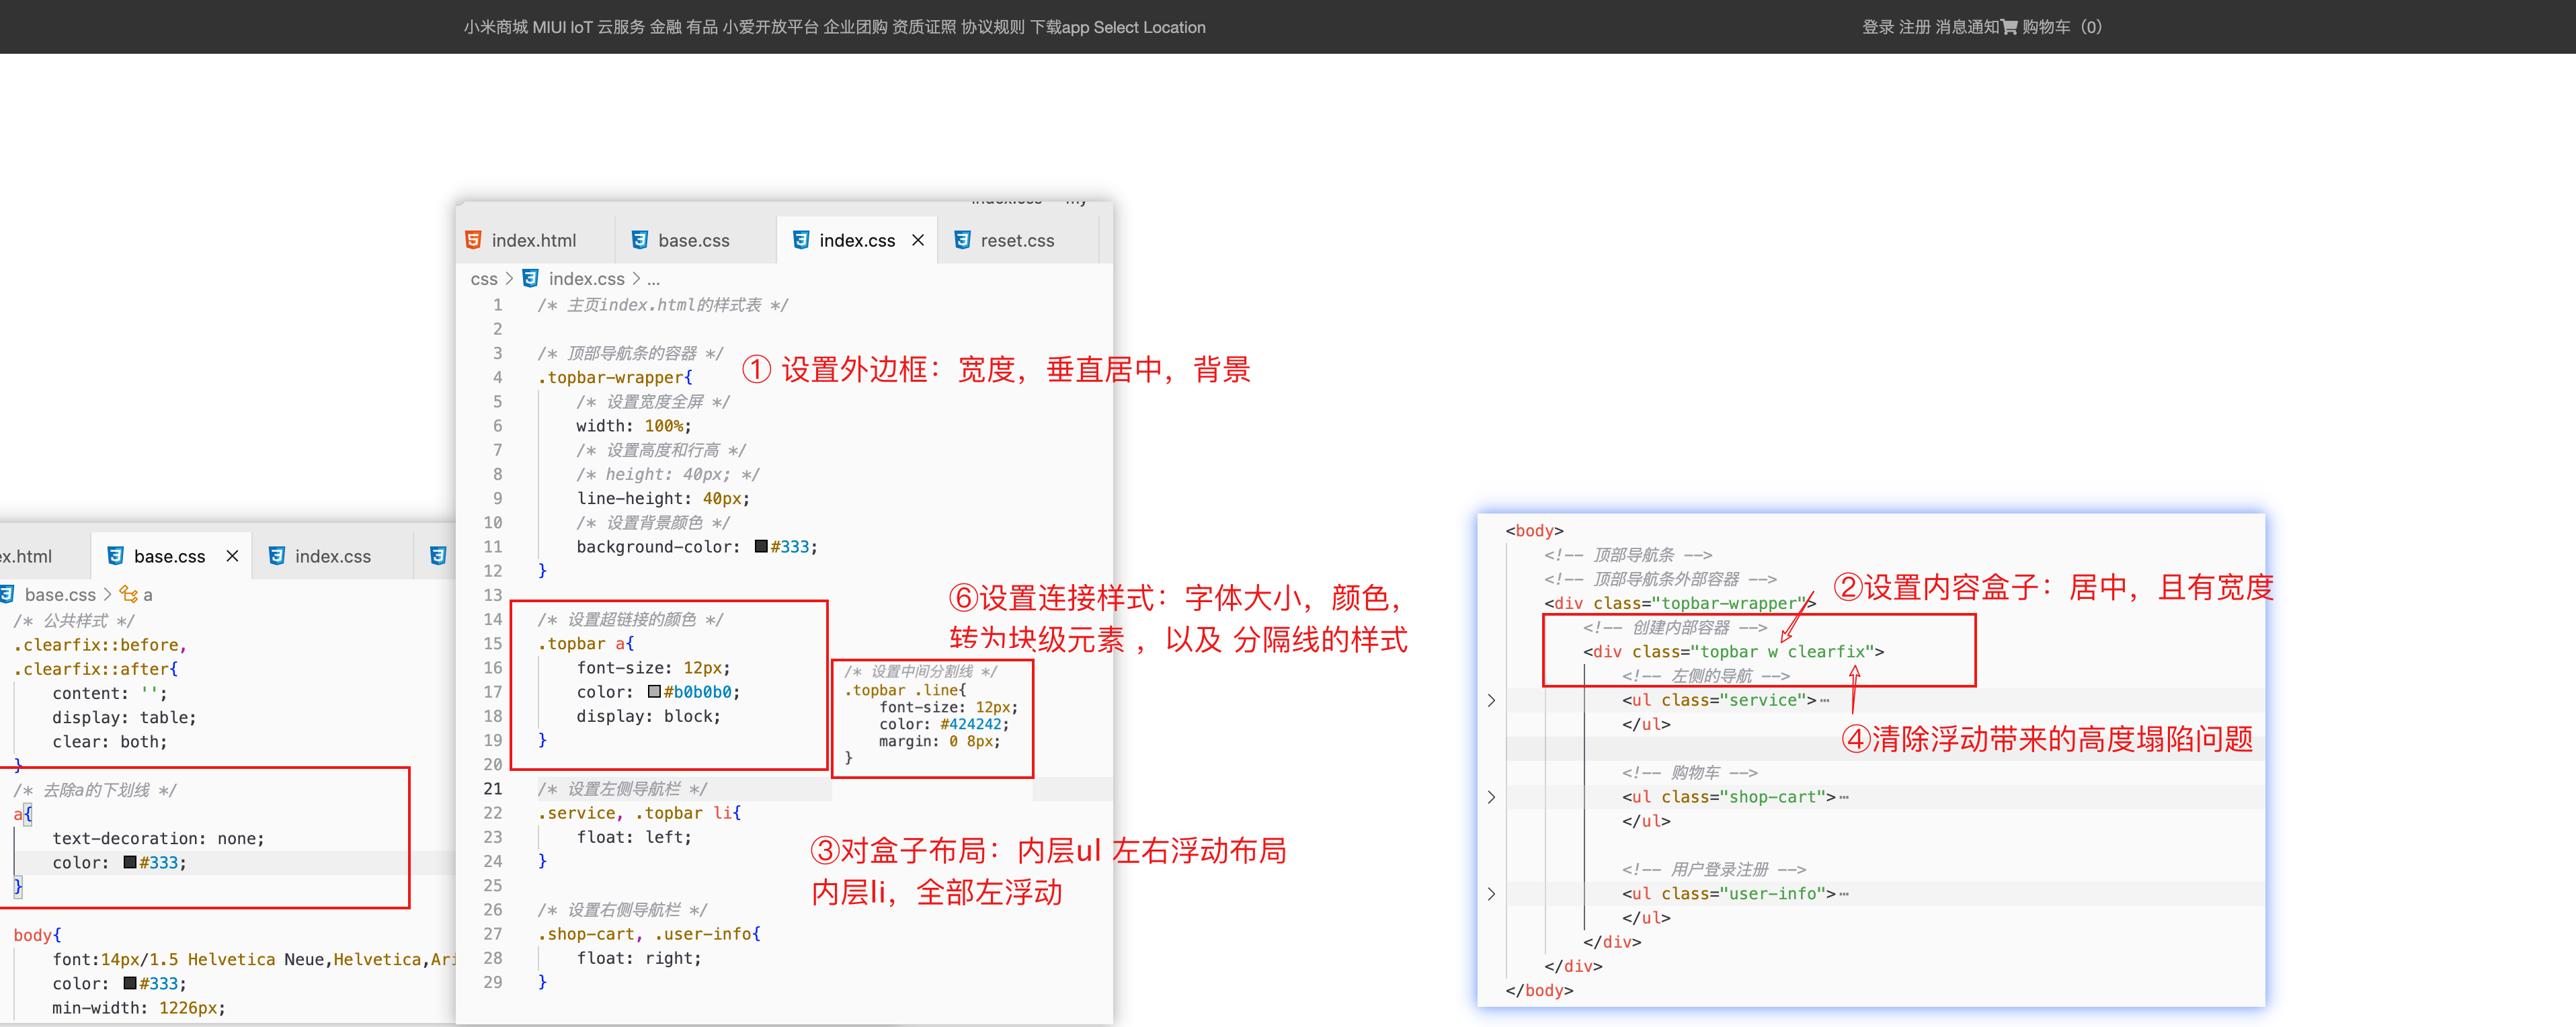Click #333 swatch beside background-color

[x=761, y=547]
